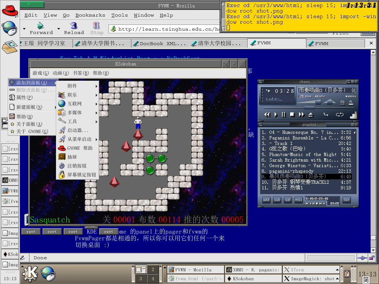Select the Logout button (注销按钮) item
379x284 pixels.
pyautogui.click(x=78, y=166)
